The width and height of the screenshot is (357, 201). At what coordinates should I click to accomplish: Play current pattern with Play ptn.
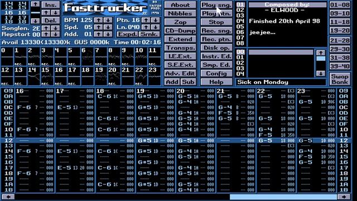point(216,13)
